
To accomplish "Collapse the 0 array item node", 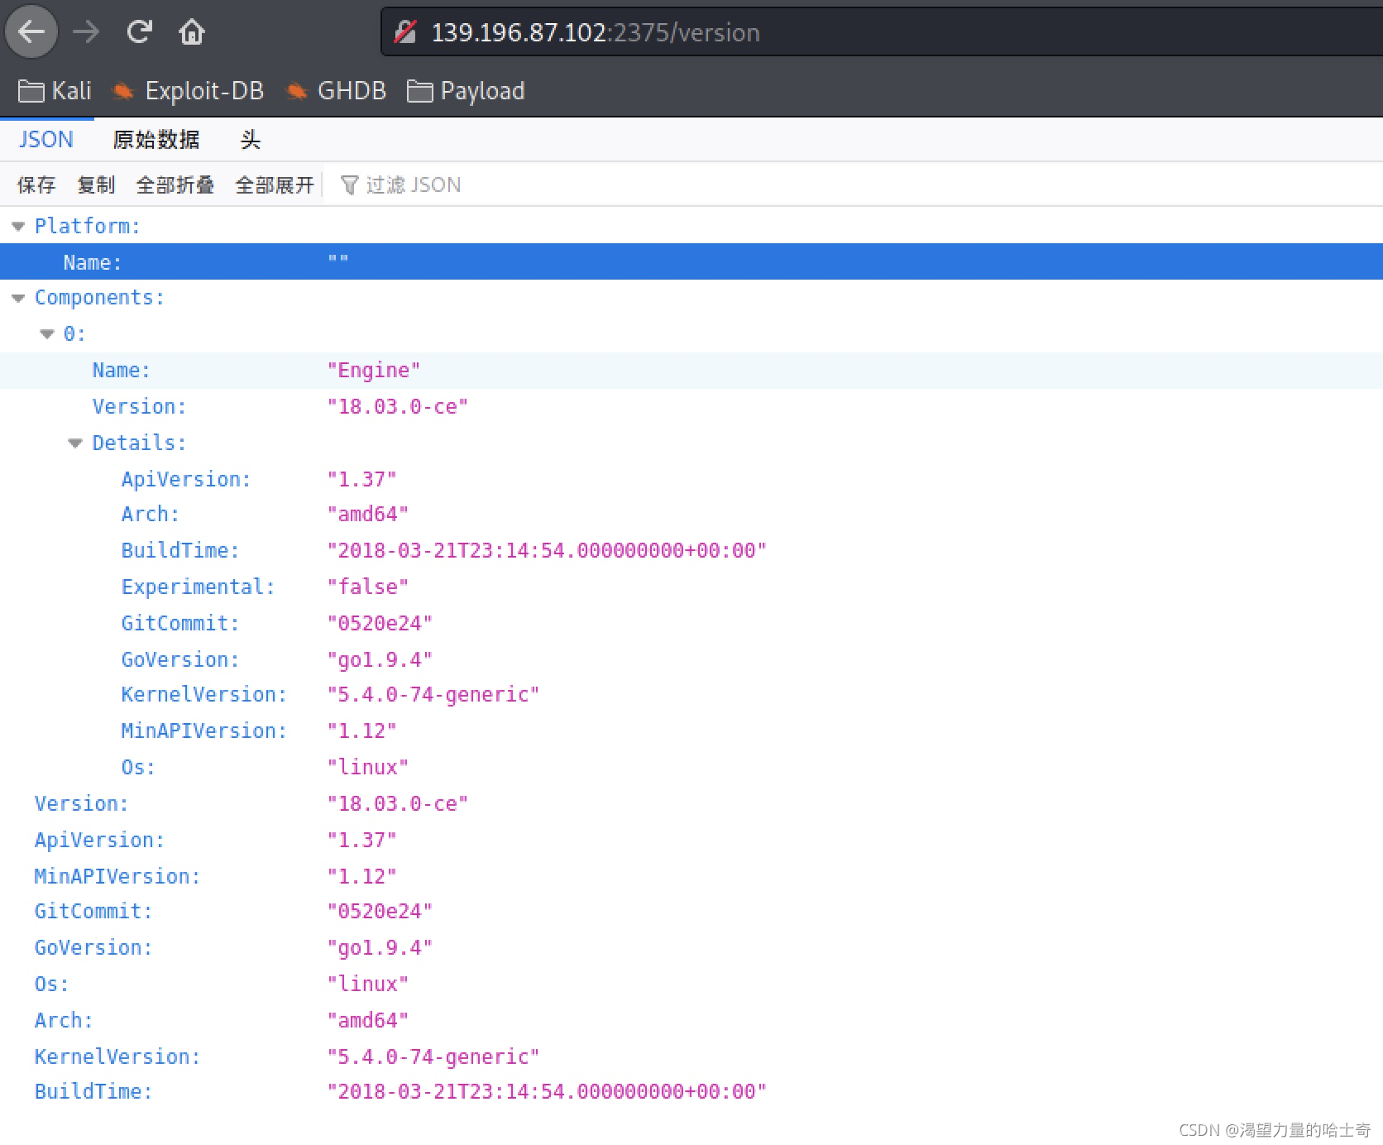I will [47, 334].
